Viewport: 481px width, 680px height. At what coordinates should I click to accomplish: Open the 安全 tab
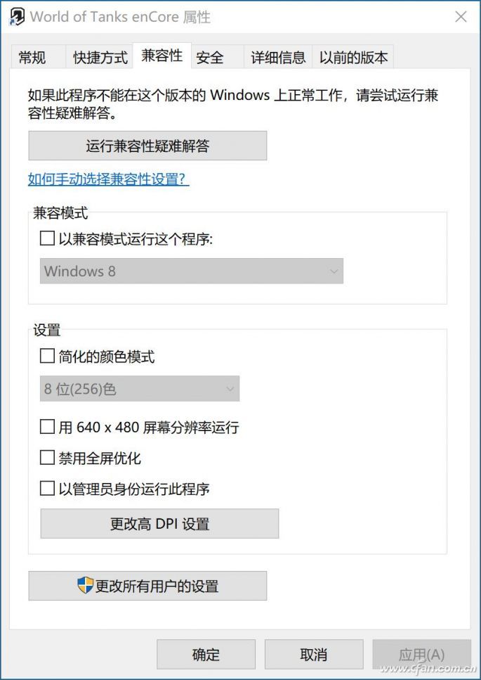coord(210,58)
